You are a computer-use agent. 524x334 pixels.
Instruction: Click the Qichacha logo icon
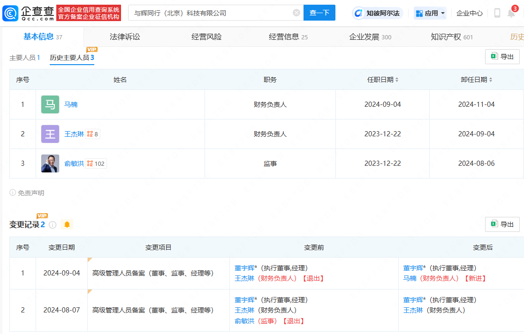point(10,13)
